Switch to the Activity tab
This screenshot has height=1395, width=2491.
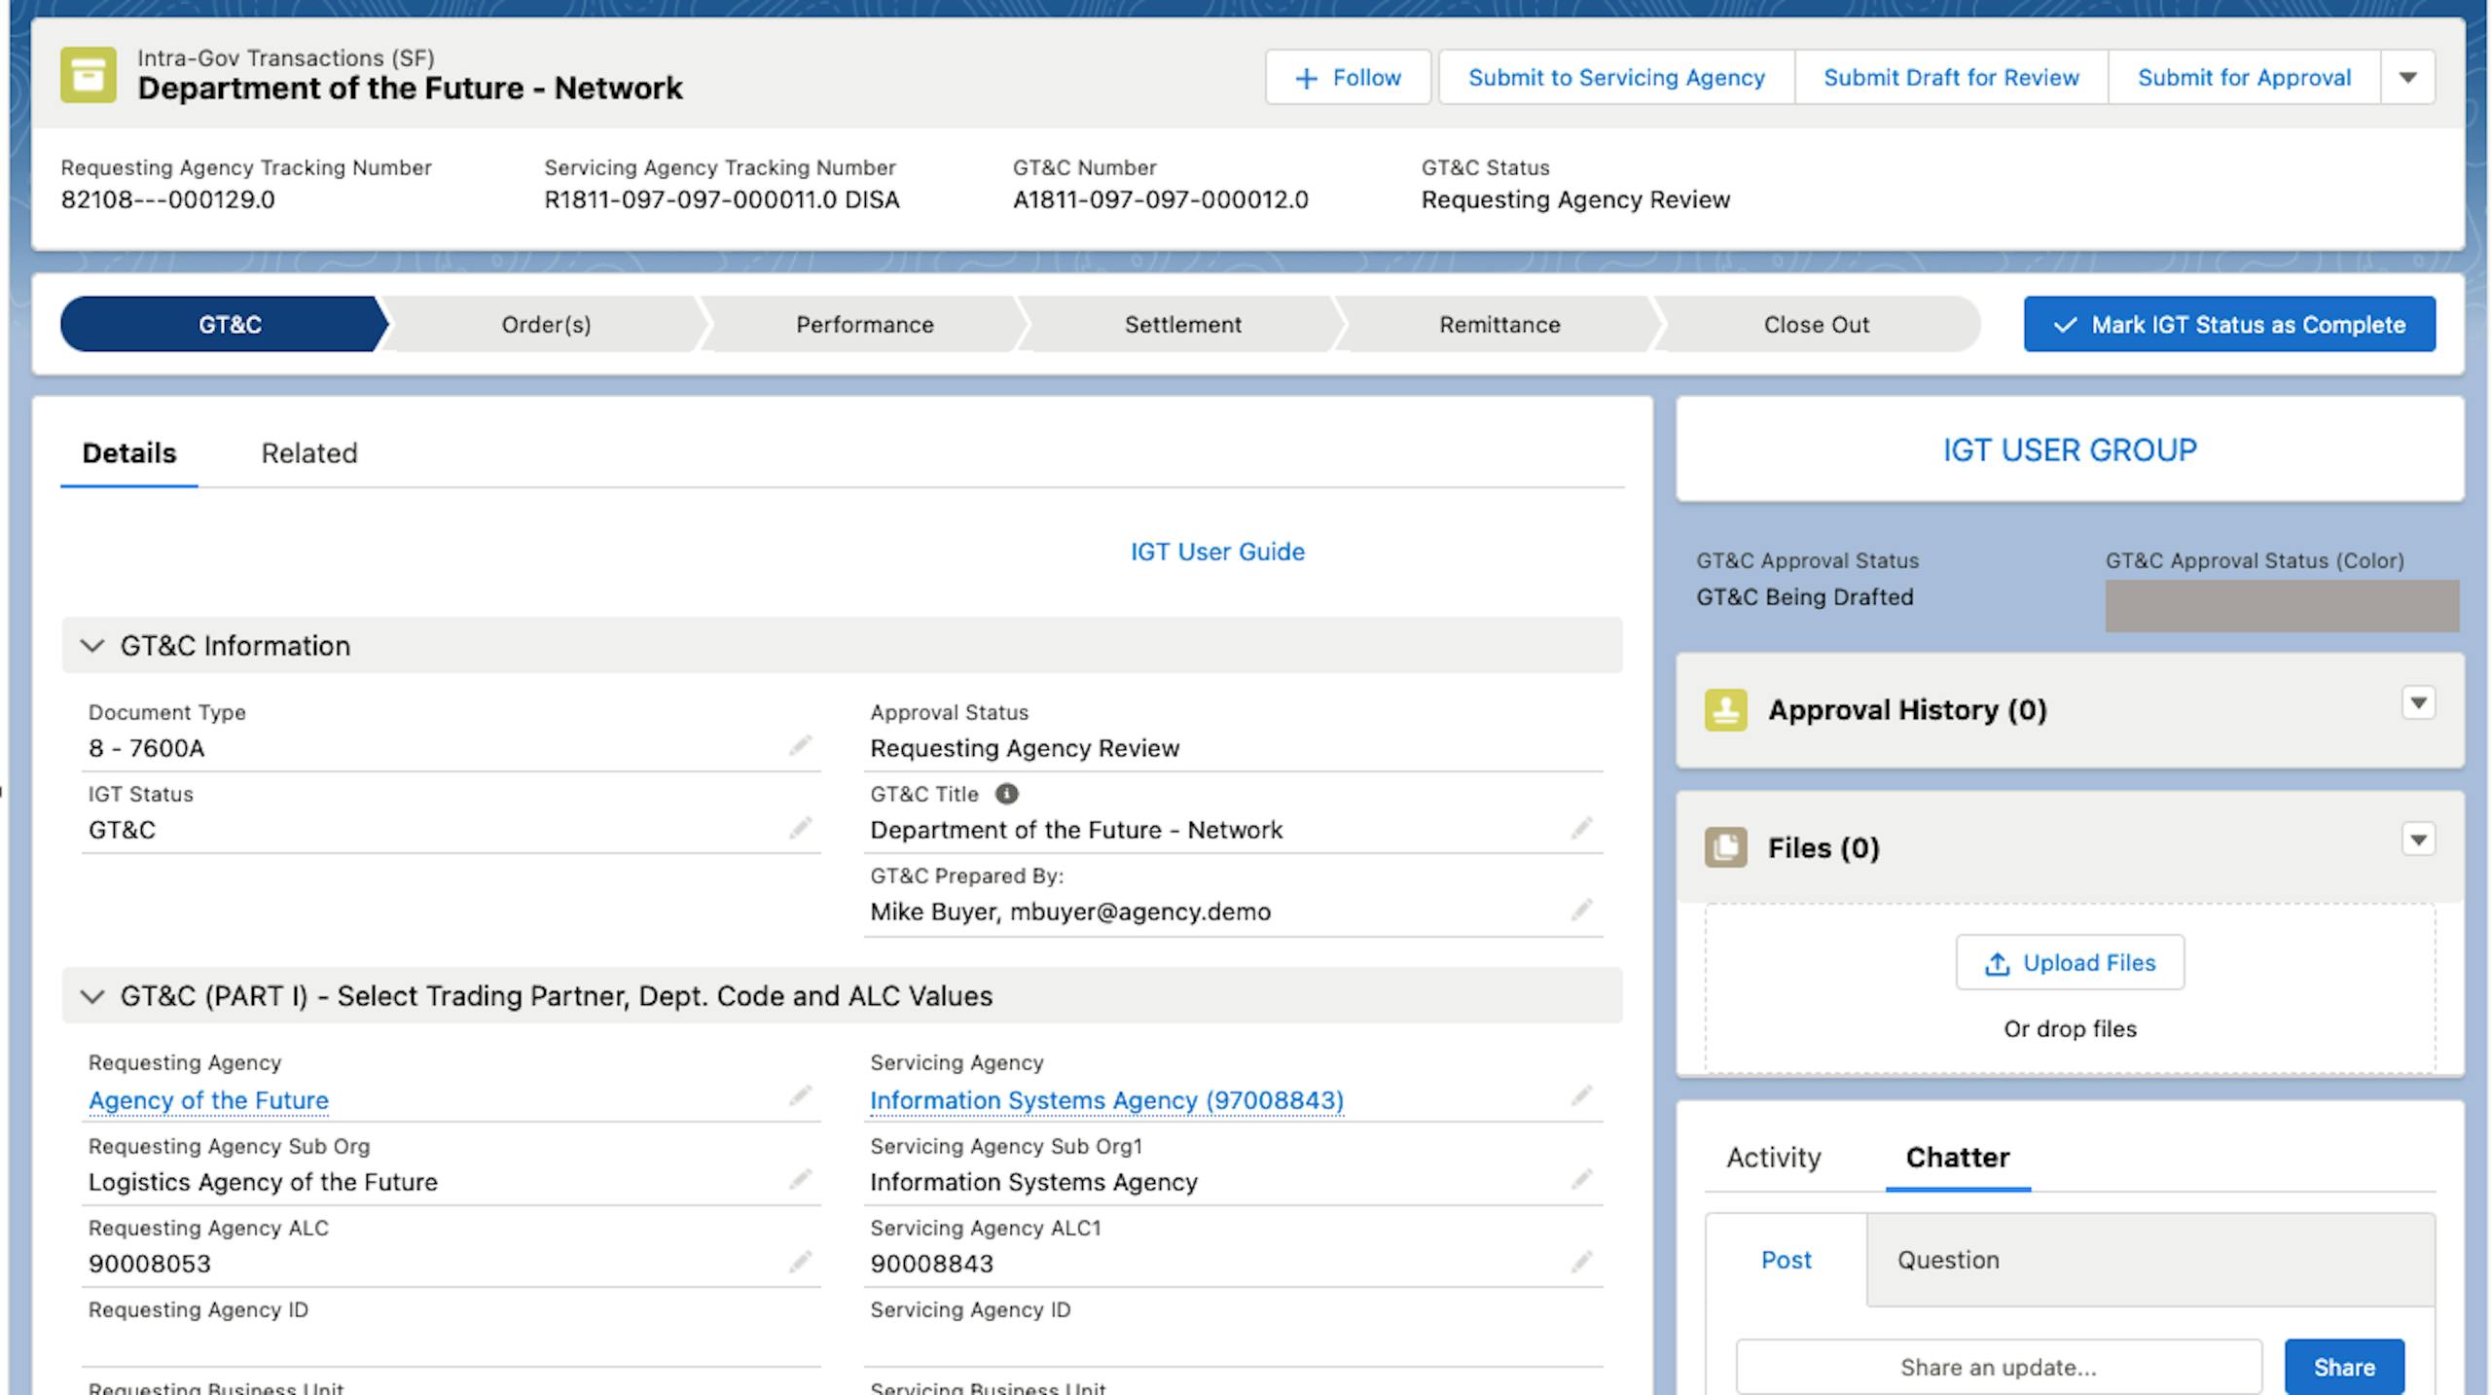(1773, 1158)
